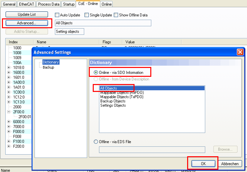Click the Value column header
This screenshot has width=247, height=172.
(x=152, y=42)
